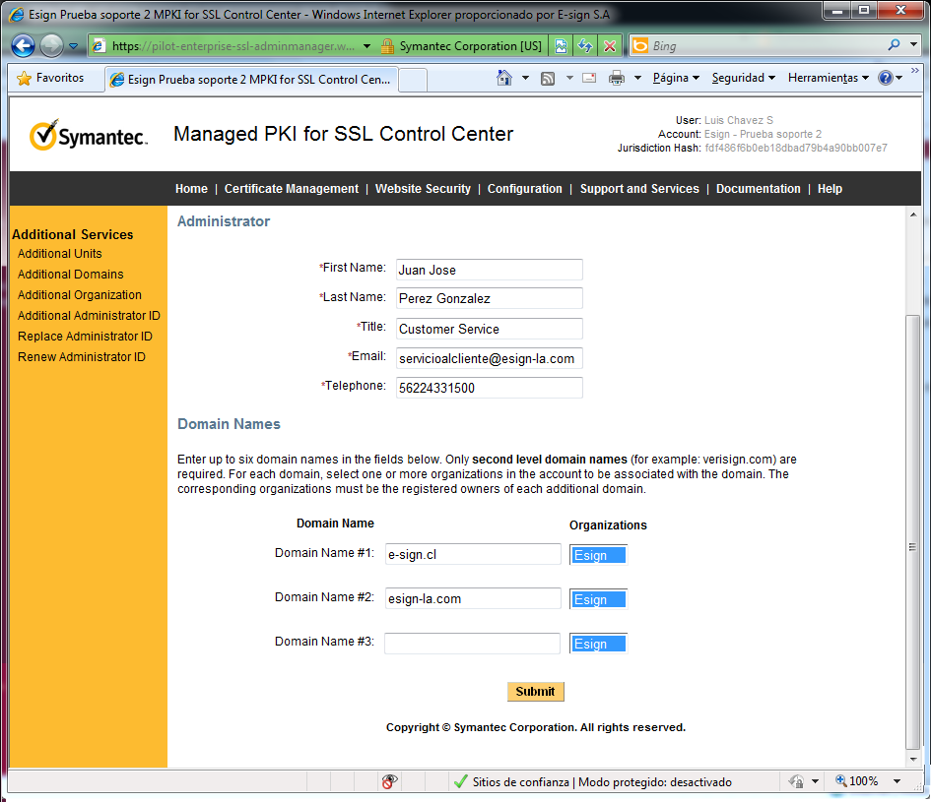Viewport: 931px width, 802px height.
Task: Click the empty Domain Name #3 field
Action: click(472, 644)
